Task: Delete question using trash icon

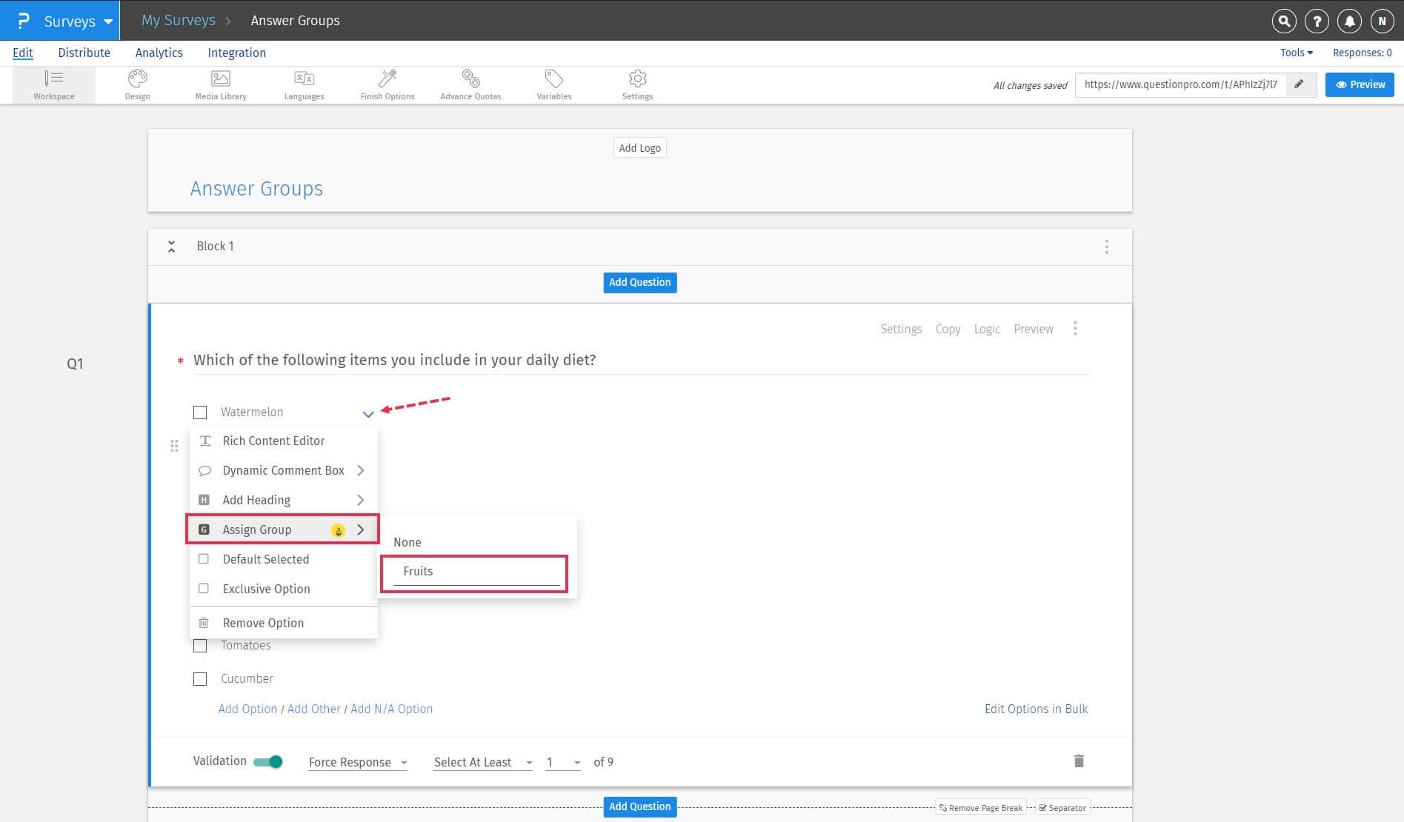Action: coord(1079,761)
